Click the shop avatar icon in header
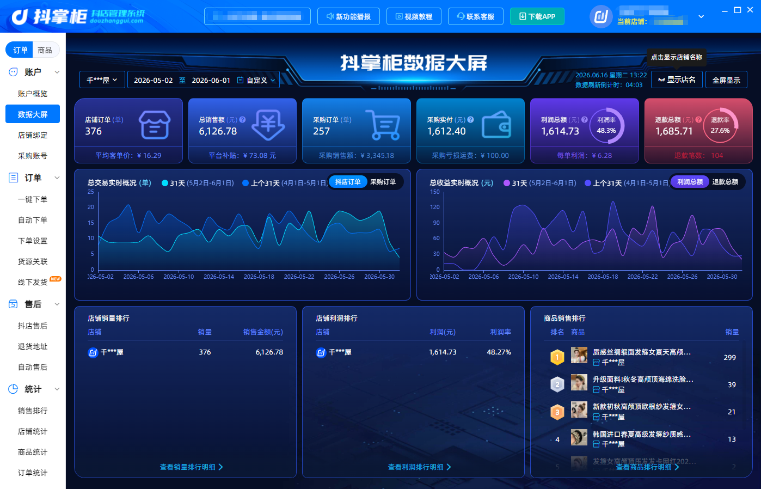The height and width of the screenshot is (489, 761). (x=601, y=16)
